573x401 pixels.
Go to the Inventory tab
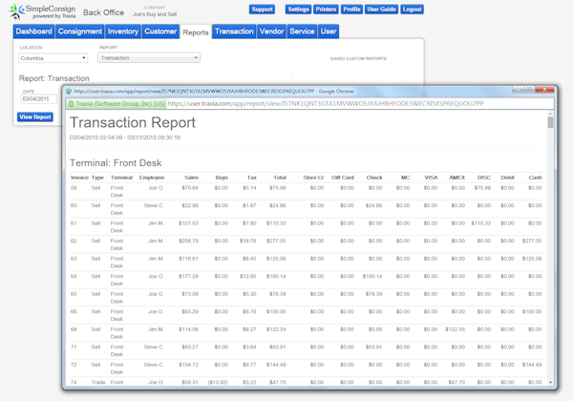pyautogui.click(x=123, y=32)
